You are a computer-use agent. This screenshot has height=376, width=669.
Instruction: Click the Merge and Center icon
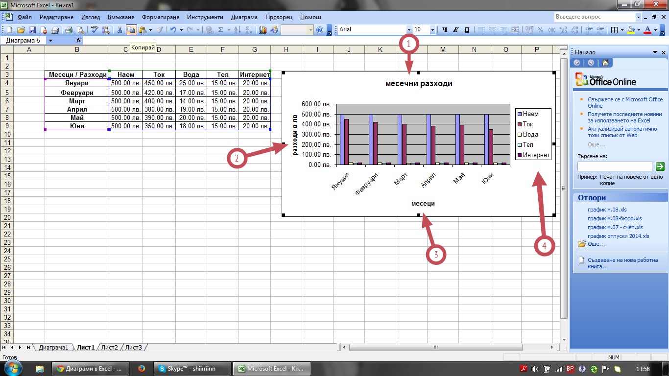(515, 30)
